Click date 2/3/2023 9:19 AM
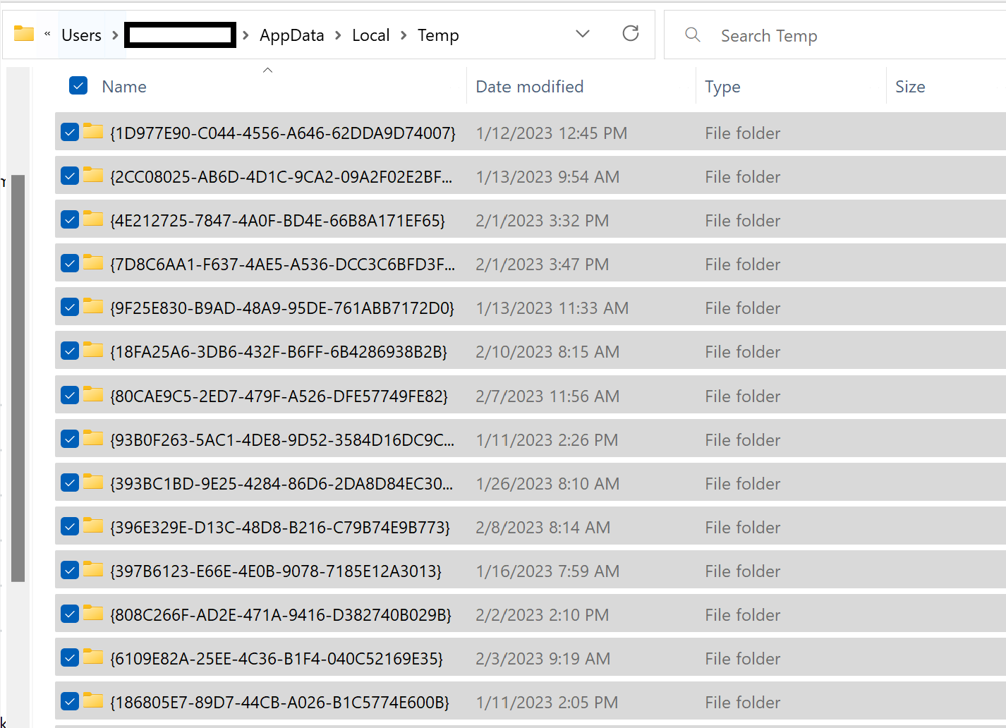 pos(543,659)
